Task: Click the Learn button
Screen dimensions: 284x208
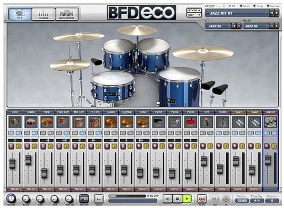Action: (x=99, y=199)
